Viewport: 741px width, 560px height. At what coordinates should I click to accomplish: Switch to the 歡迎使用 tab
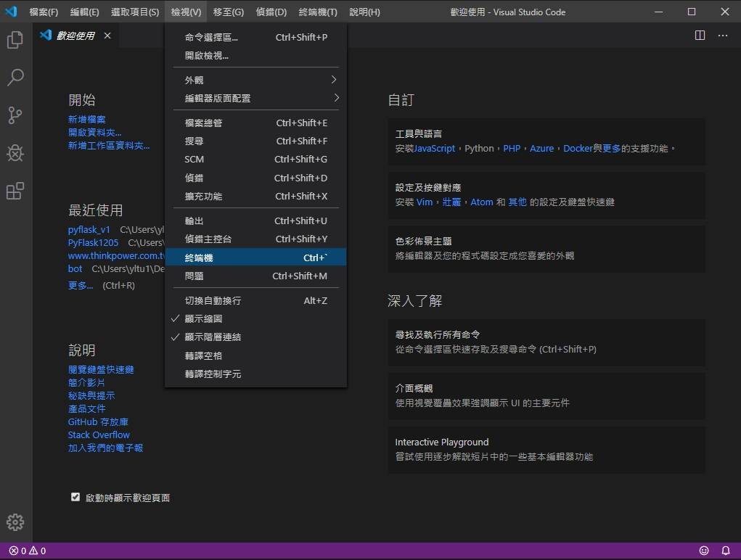point(75,36)
